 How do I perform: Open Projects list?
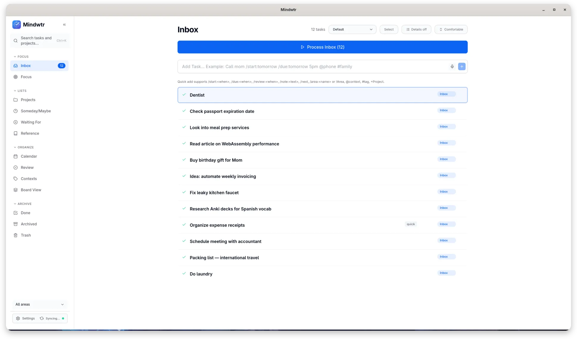[x=39, y=100]
